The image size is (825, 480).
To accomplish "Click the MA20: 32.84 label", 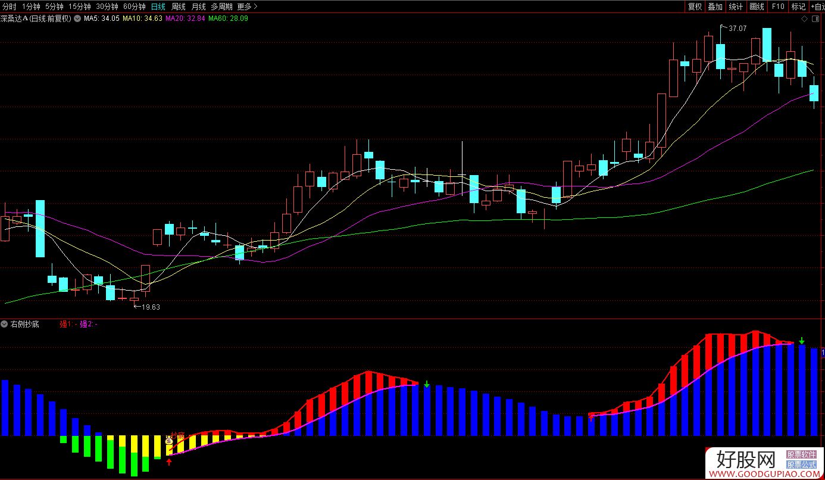I will [x=185, y=18].
